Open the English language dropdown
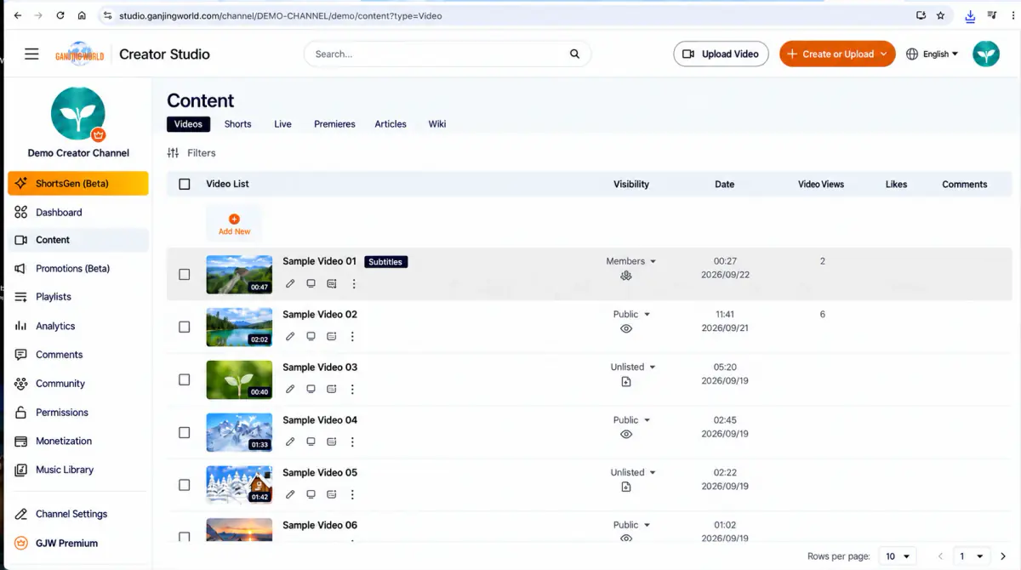Image resolution: width=1021 pixels, height=570 pixels. [x=933, y=54]
